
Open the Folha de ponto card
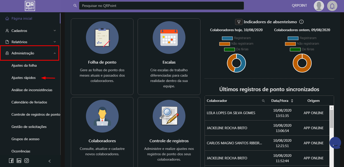click(102, 56)
